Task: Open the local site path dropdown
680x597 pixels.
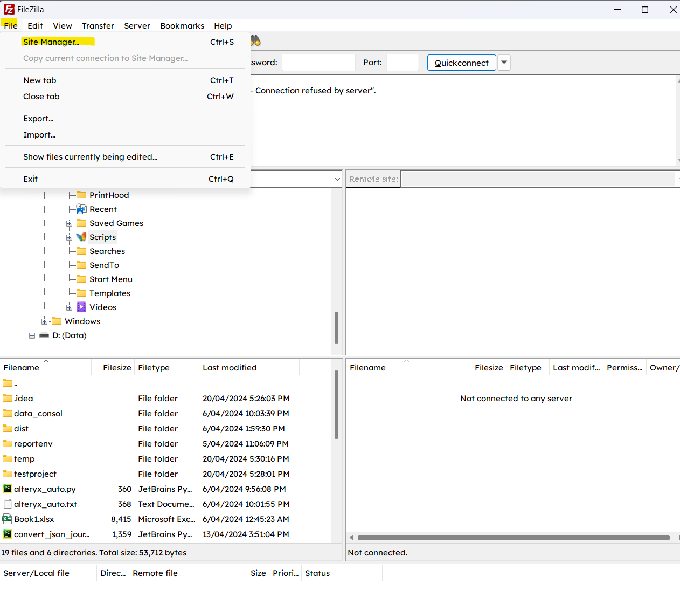Action: (x=337, y=179)
